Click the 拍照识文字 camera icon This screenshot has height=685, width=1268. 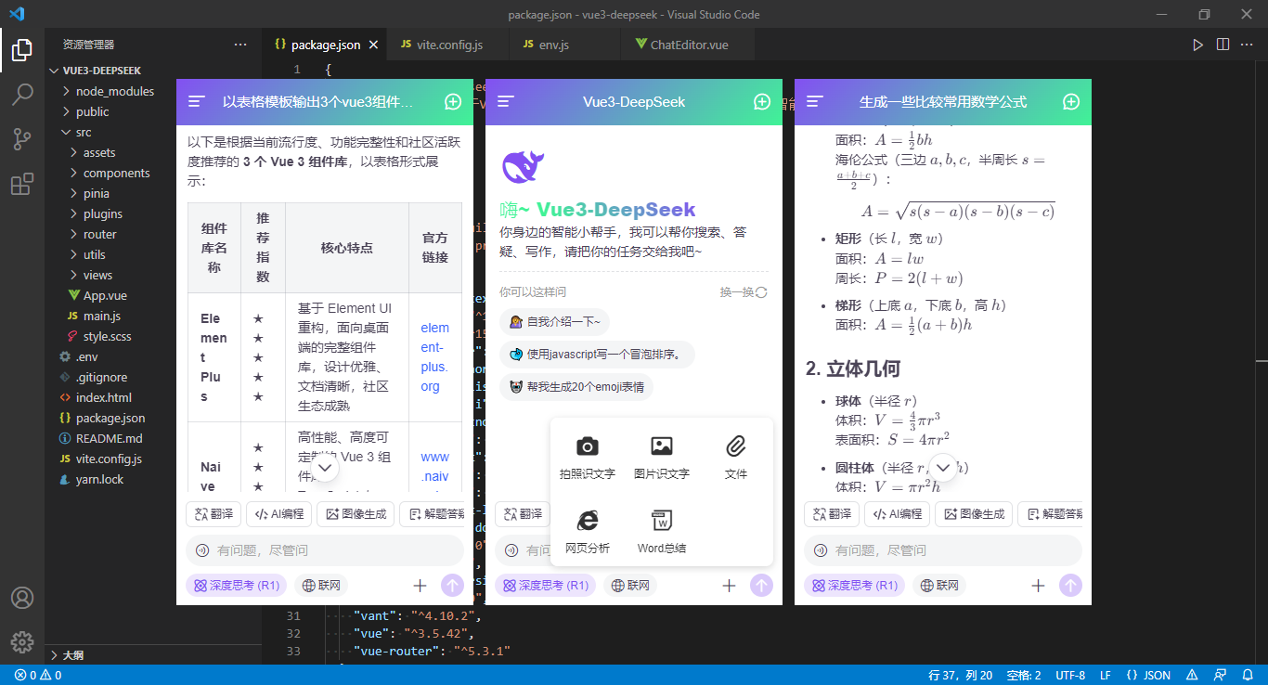[x=588, y=446]
